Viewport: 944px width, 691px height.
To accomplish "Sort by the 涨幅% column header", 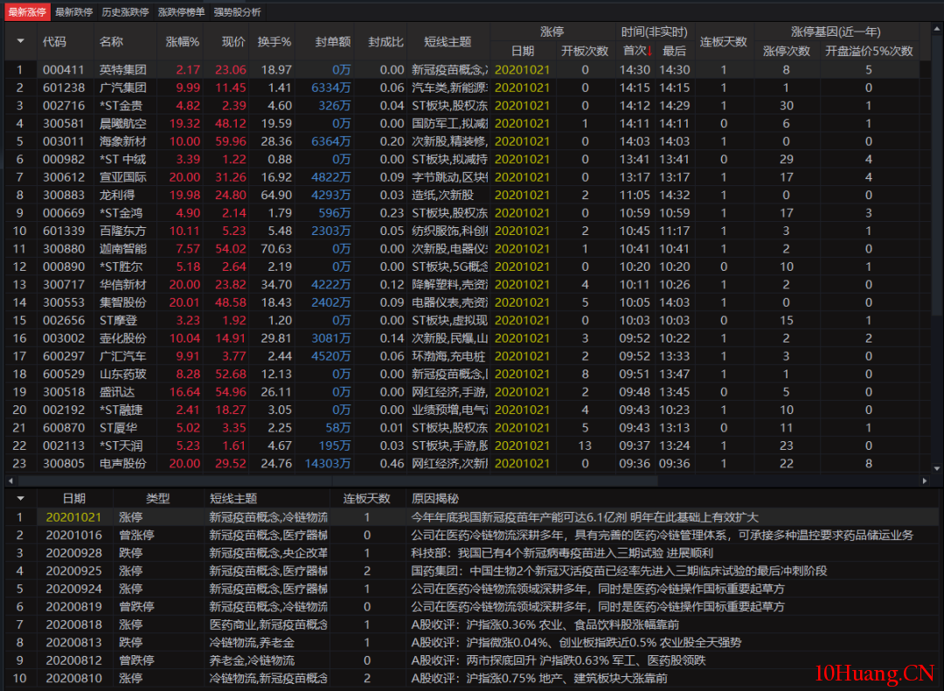I will pos(183,41).
